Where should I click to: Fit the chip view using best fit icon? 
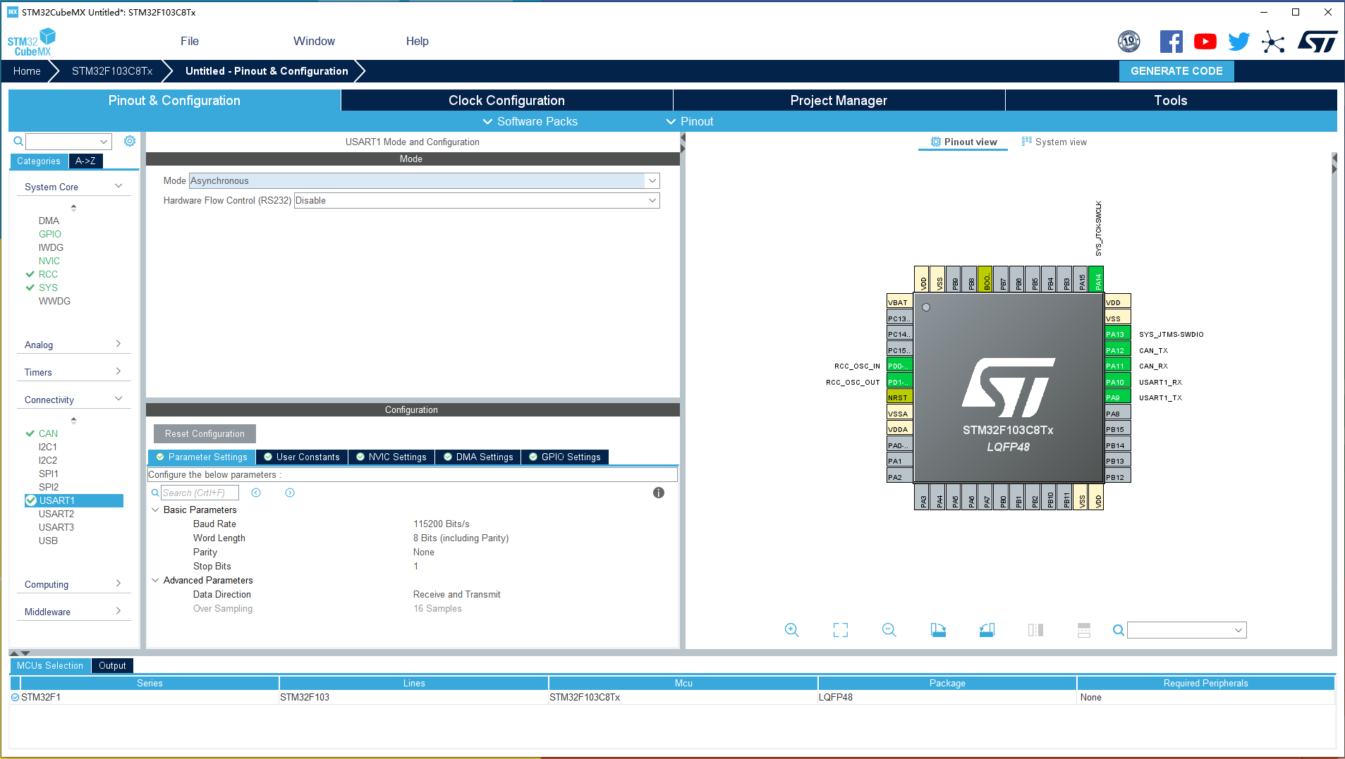pos(840,629)
